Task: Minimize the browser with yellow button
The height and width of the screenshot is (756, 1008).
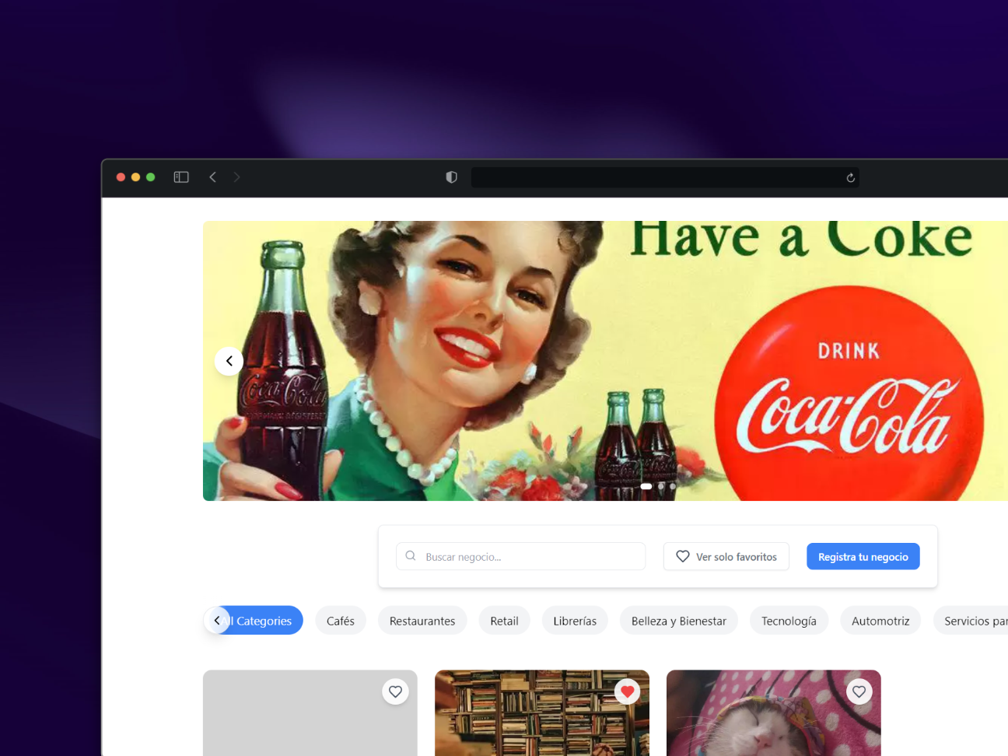Action: (x=135, y=177)
